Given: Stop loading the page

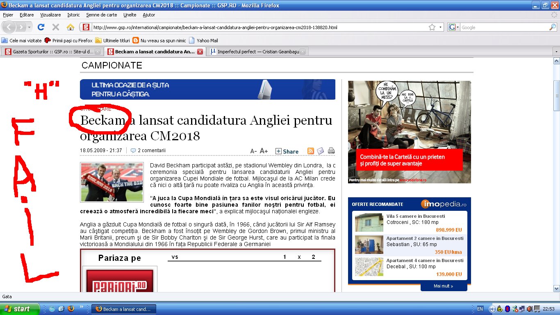Looking at the screenshot, I should click(55, 27).
